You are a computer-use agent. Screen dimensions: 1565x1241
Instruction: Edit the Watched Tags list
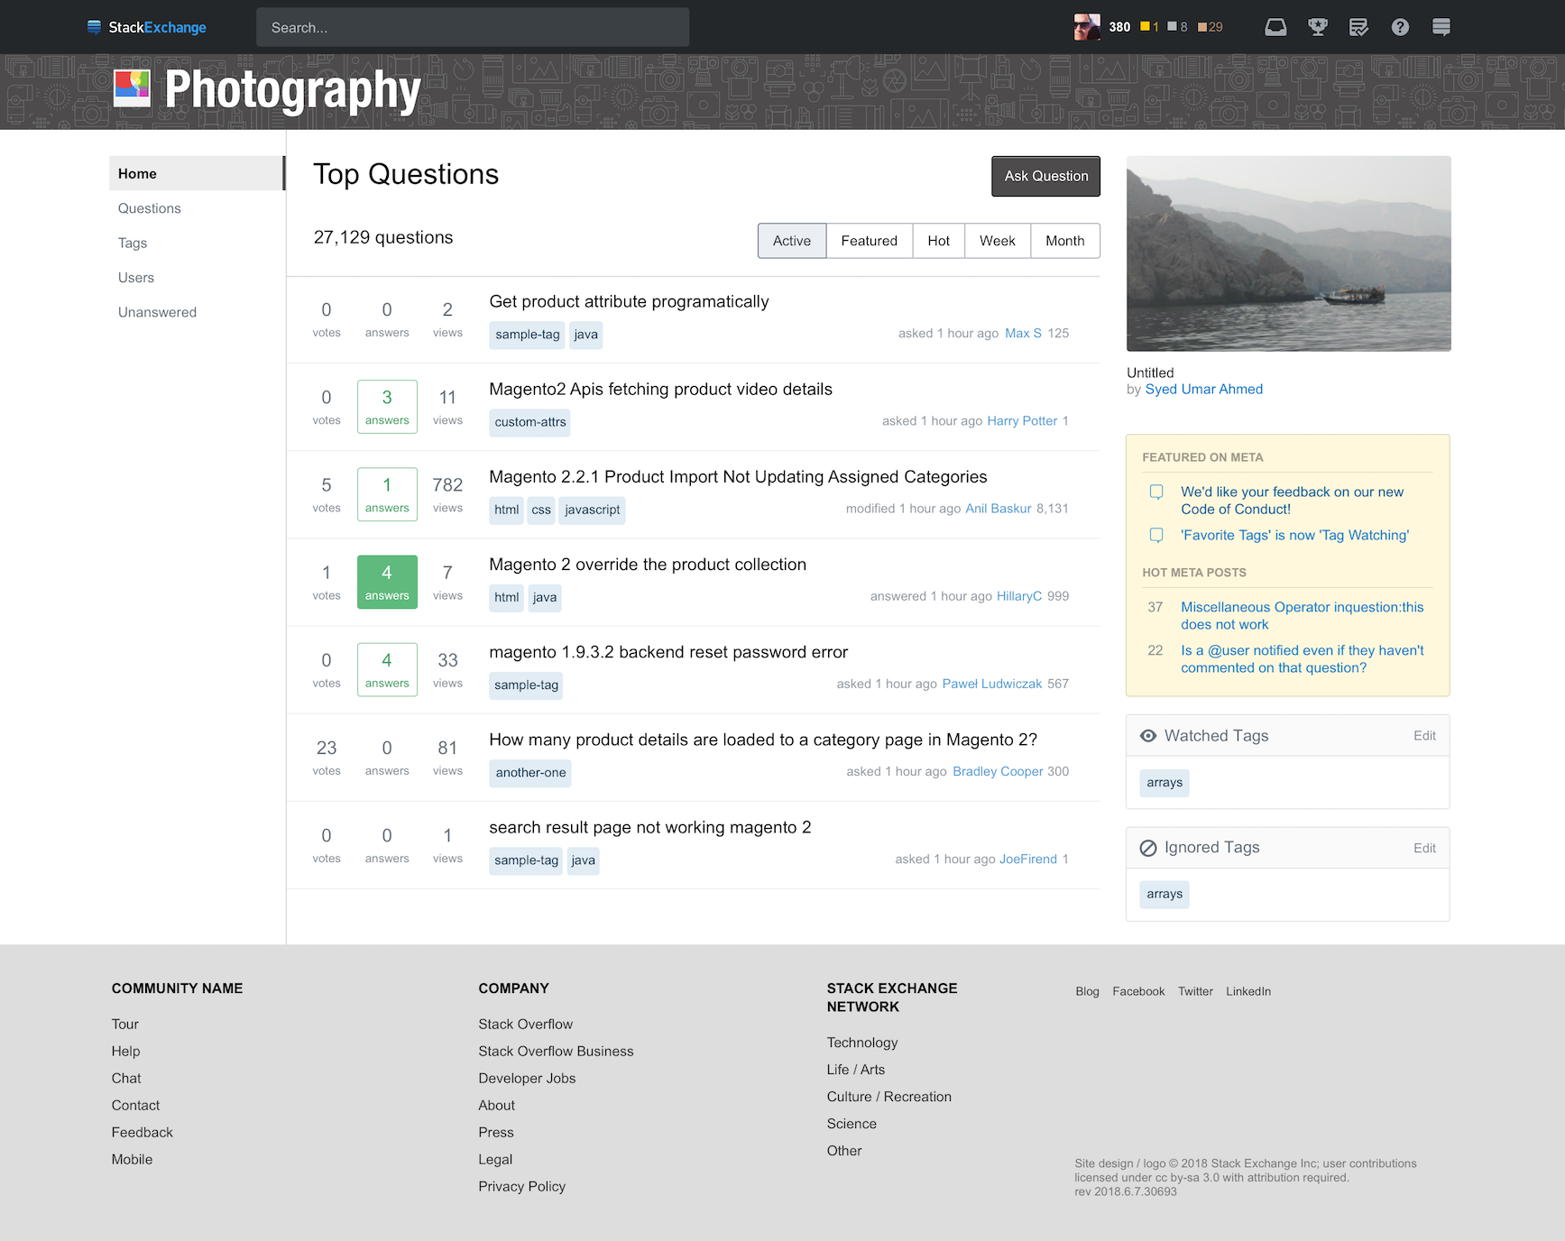click(1424, 736)
